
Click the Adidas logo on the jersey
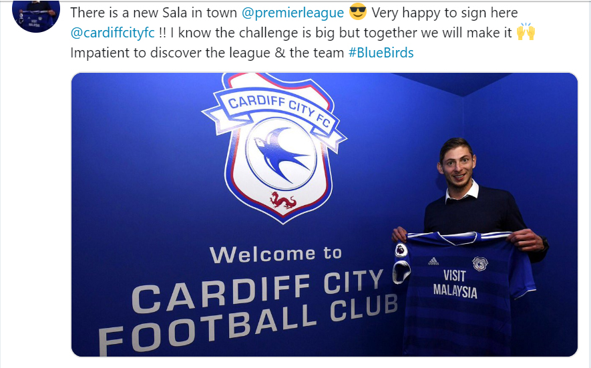(433, 261)
